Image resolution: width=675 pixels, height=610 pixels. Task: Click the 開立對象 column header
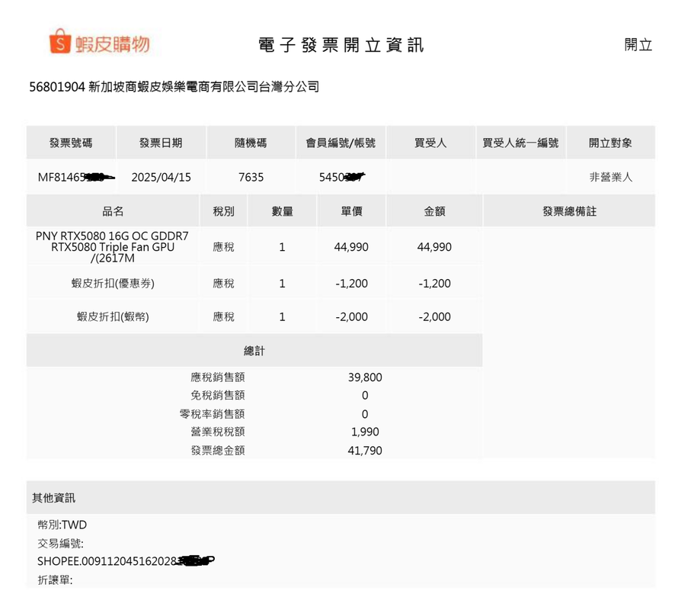[x=611, y=143]
